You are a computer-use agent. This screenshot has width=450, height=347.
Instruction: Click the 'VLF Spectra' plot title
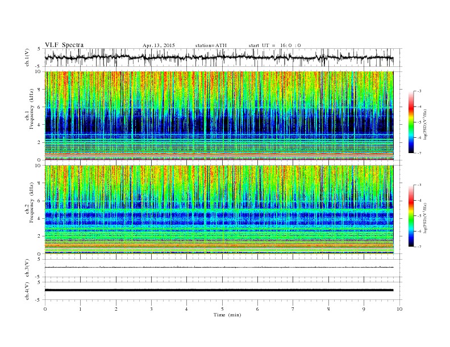[x=64, y=45]
